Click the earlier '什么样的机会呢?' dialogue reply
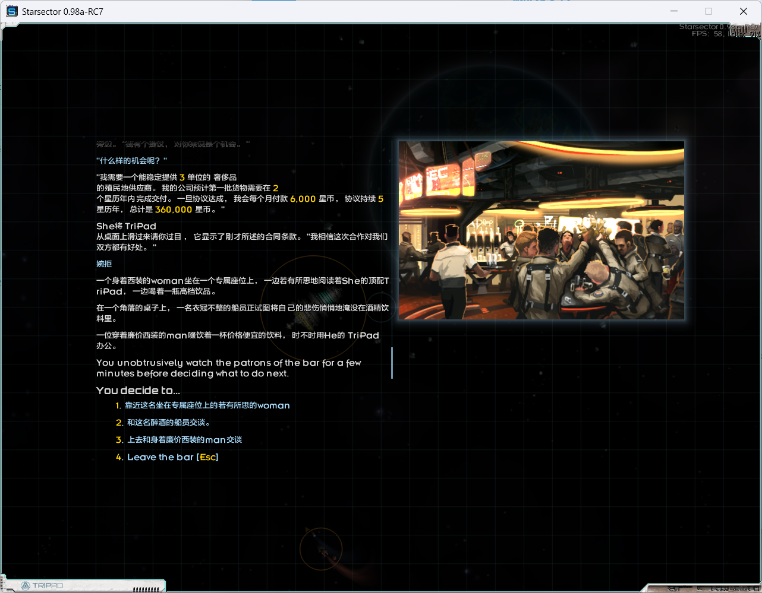The image size is (762, 593). pyautogui.click(x=131, y=160)
